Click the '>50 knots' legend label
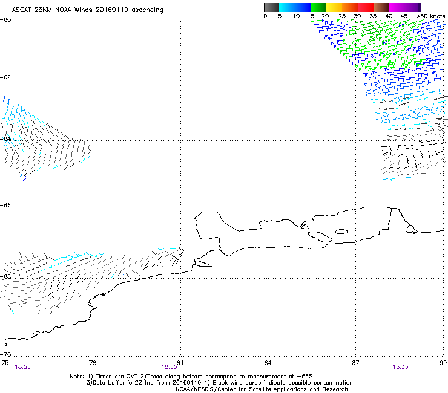448x393 pixels. click(x=430, y=16)
